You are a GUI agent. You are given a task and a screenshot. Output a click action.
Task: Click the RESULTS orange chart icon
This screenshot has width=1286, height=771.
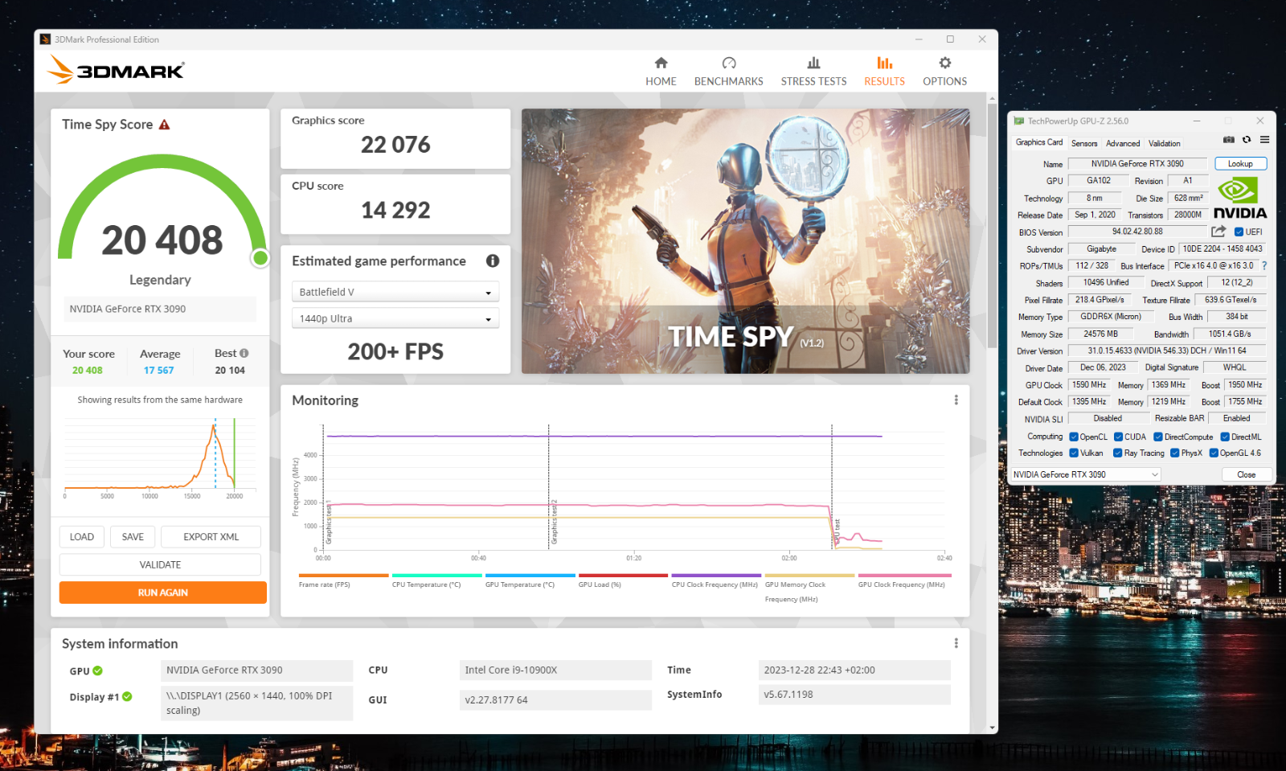[x=884, y=63]
